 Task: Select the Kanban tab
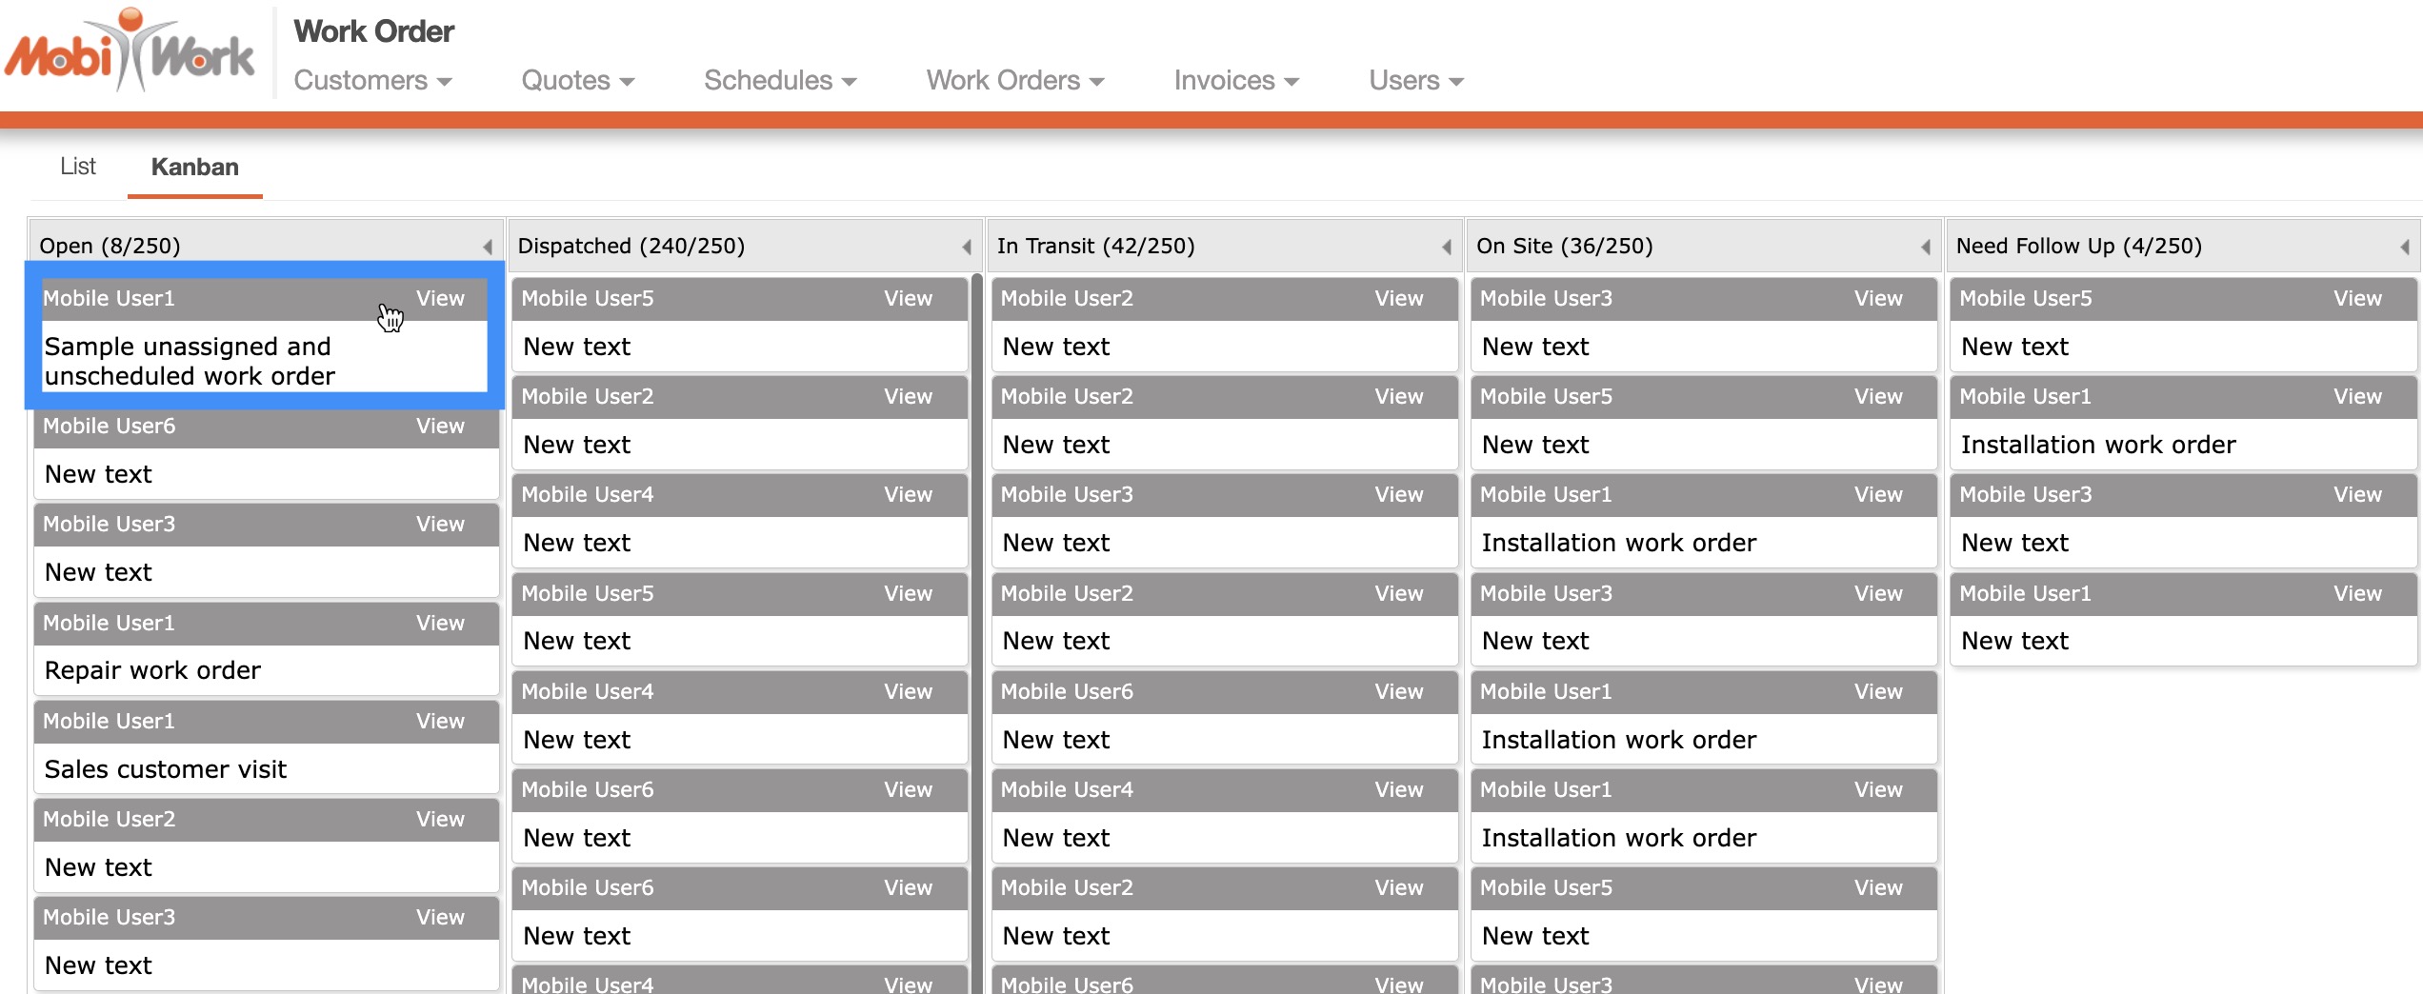tap(195, 167)
